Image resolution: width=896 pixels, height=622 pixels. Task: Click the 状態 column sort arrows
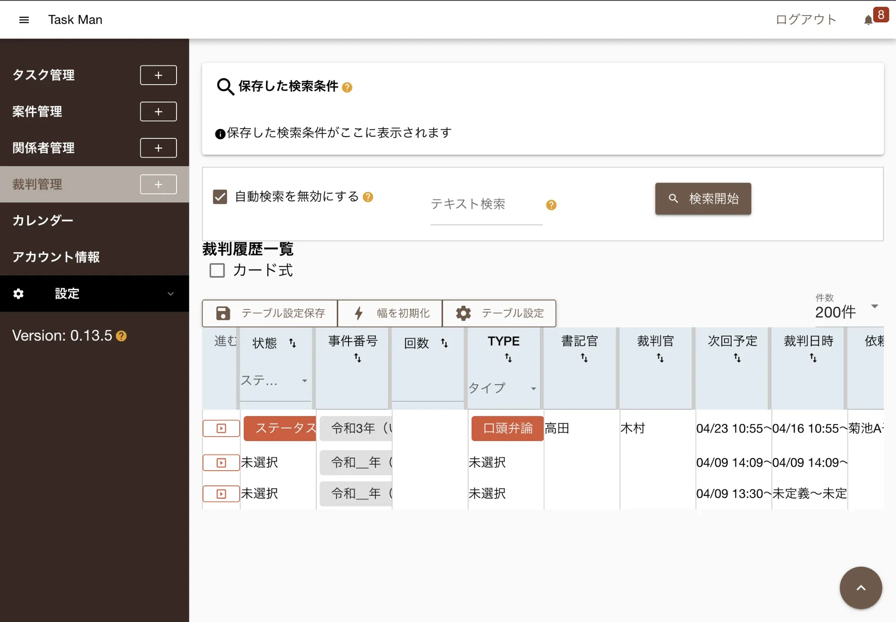[x=293, y=343]
